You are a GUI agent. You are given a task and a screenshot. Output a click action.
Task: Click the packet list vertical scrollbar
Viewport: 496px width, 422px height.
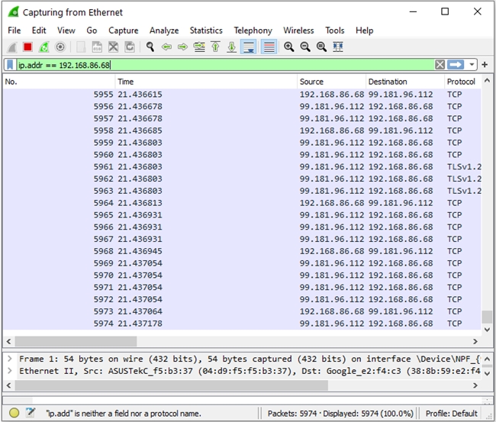488,206
